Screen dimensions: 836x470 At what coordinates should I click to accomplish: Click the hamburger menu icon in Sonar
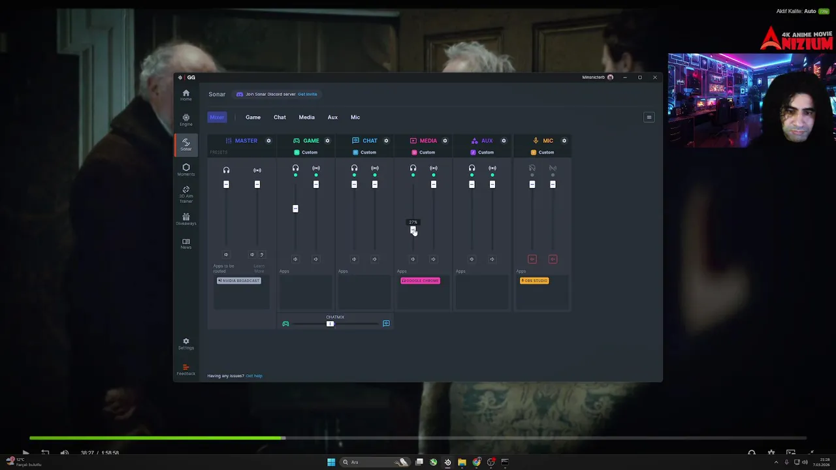tap(649, 117)
